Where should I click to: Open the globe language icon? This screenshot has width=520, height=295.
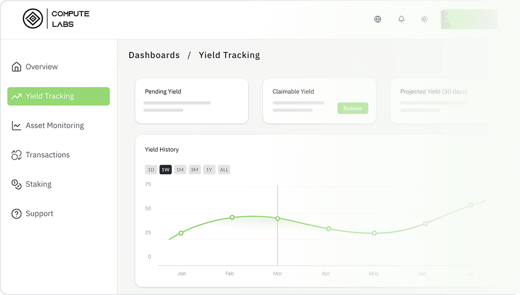click(x=378, y=19)
